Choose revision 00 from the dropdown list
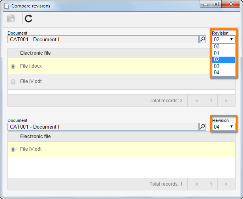Image resolution: width=243 pixels, height=199 pixels. [224, 46]
